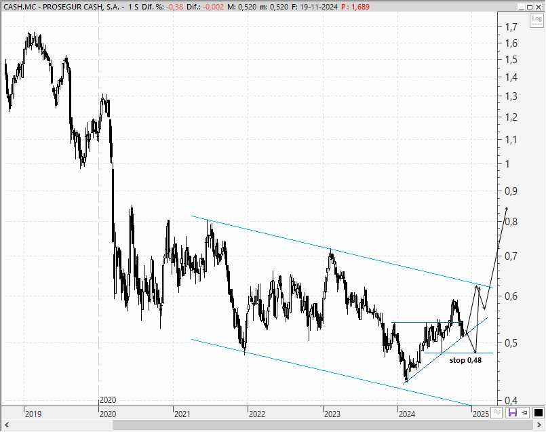
Task: Click the 1,4 price axis label
Action: coord(511,77)
